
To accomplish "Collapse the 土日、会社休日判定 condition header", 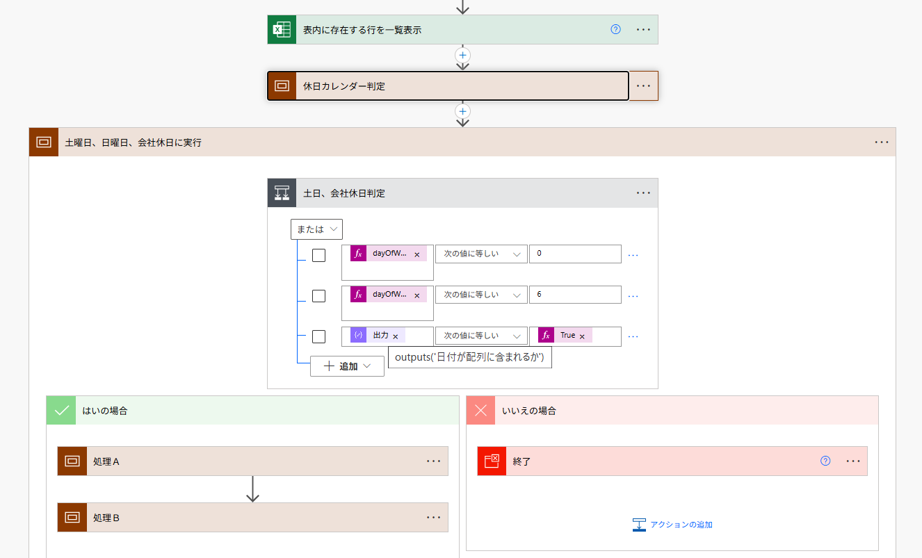I will click(x=462, y=193).
